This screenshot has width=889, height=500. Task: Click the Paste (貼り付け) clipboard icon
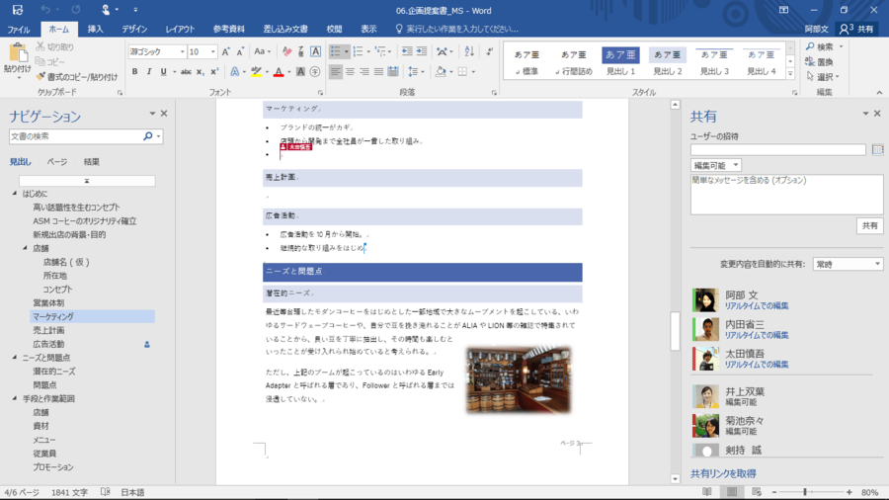[x=17, y=52]
